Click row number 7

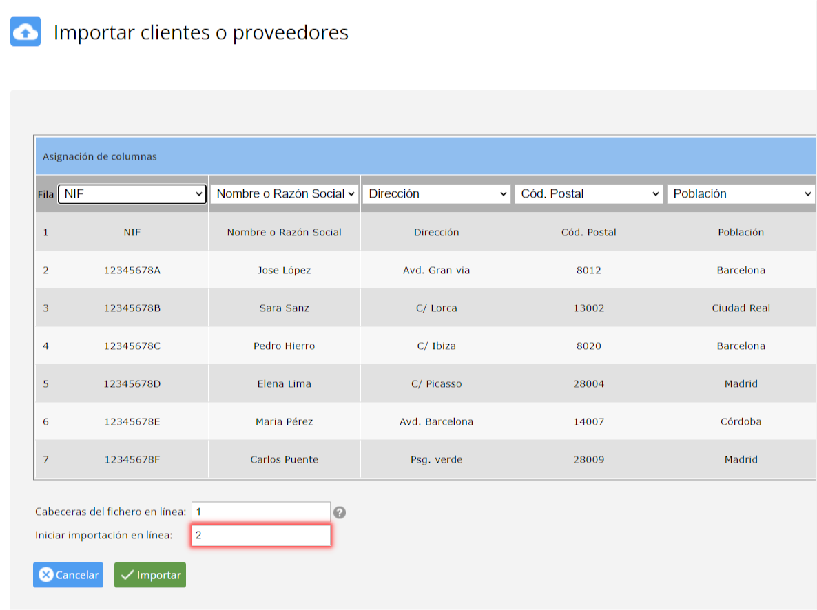[46, 459]
